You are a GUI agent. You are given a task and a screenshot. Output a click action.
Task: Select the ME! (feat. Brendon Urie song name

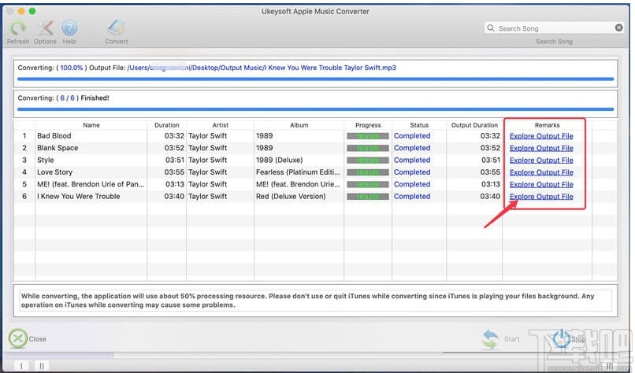(91, 184)
